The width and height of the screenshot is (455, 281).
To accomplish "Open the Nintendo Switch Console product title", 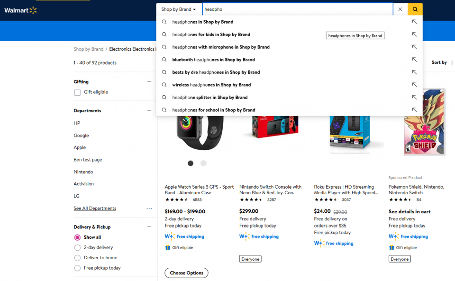I will coord(271,190).
